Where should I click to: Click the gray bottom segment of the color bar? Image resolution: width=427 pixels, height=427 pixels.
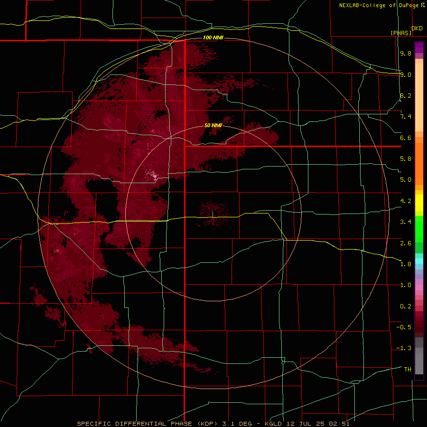point(419,362)
